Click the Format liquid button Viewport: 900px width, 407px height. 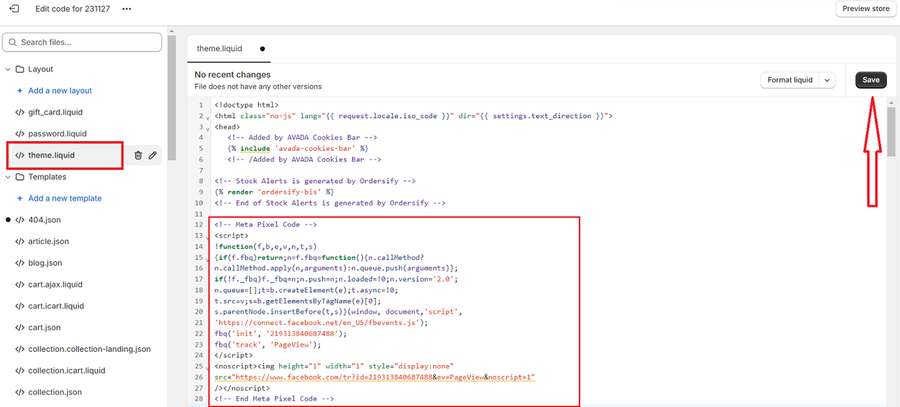[x=790, y=80]
